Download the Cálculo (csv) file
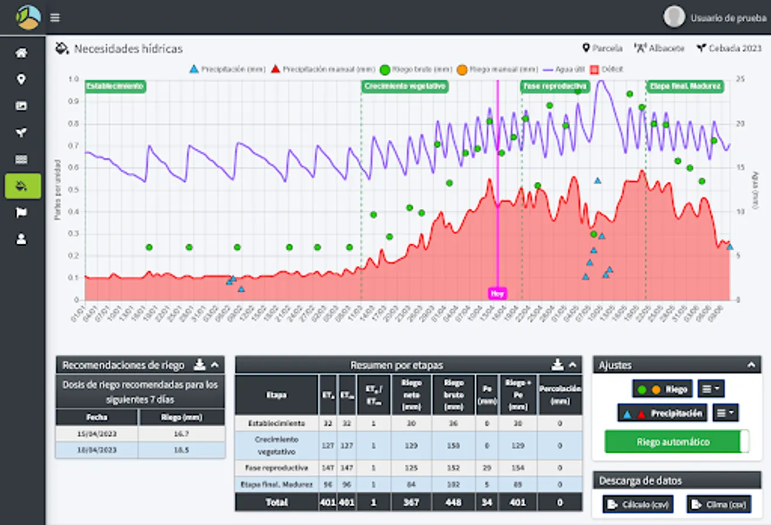The image size is (771, 525). click(x=638, y=504)
